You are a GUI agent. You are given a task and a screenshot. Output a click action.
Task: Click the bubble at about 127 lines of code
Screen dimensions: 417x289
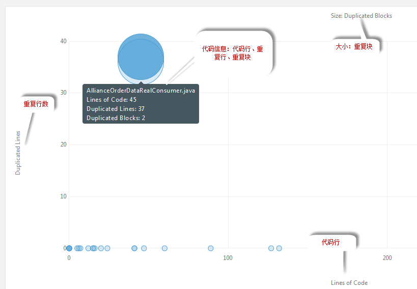[x=271, y=248]
